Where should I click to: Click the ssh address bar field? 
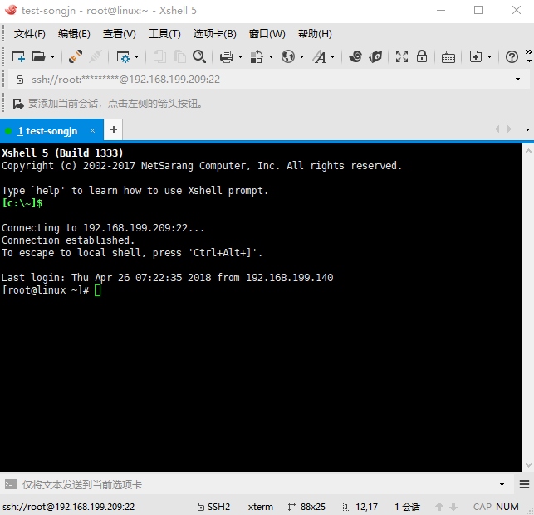(268, 80)
